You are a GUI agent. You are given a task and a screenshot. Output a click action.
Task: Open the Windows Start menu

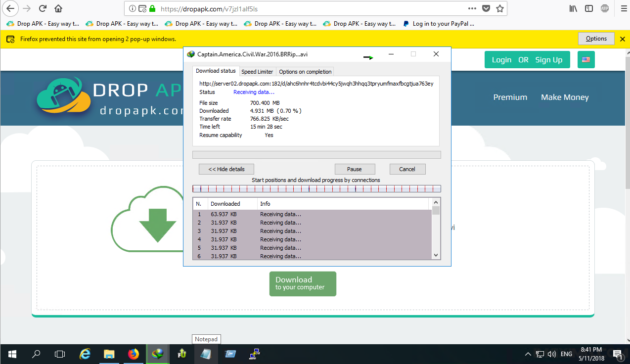12,354
